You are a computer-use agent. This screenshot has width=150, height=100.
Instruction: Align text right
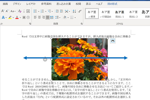(44, 17)
